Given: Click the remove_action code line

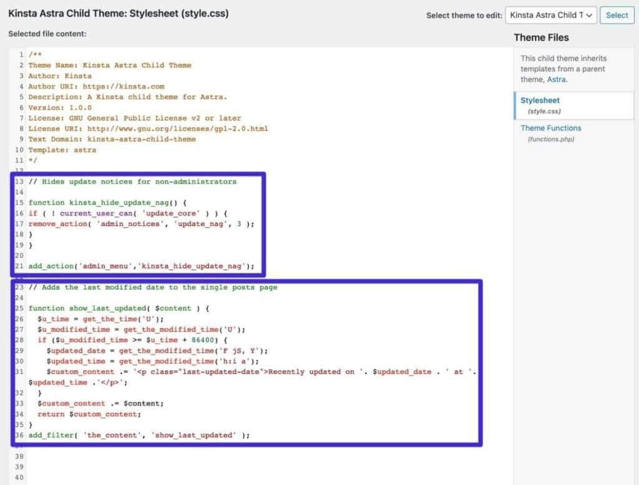Looking at the screenshot, I should [x=141, y=223].
